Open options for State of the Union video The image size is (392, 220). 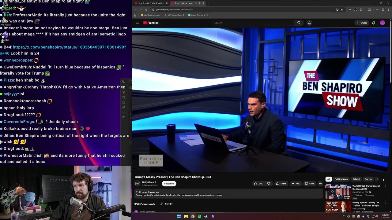click(386, 186)
